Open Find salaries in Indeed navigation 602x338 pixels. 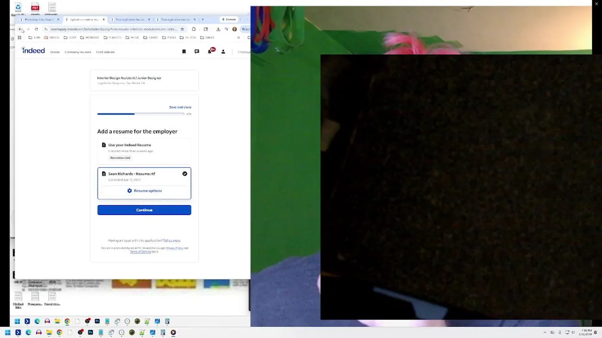click(105, 52)
